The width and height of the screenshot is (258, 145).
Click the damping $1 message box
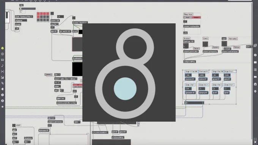(203, 93)
